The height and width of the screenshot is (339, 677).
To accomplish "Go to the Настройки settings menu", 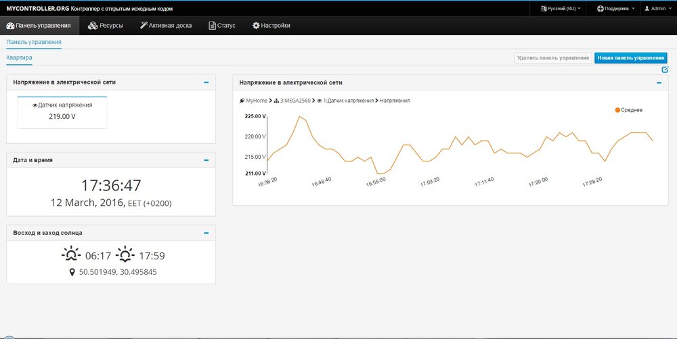I will click(271, 26).
